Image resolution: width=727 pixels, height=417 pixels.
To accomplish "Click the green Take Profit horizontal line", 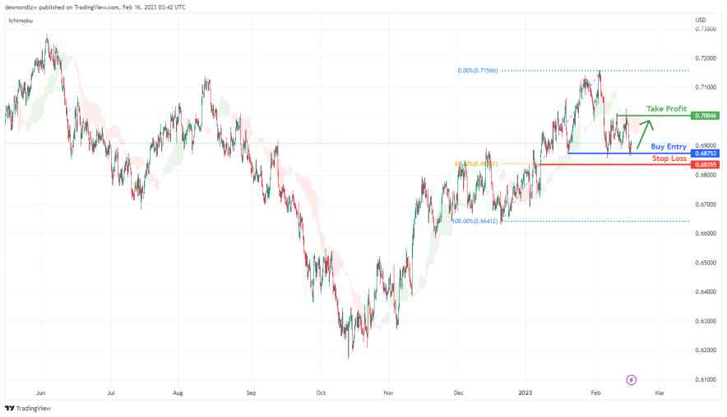I will pos(653,115).
